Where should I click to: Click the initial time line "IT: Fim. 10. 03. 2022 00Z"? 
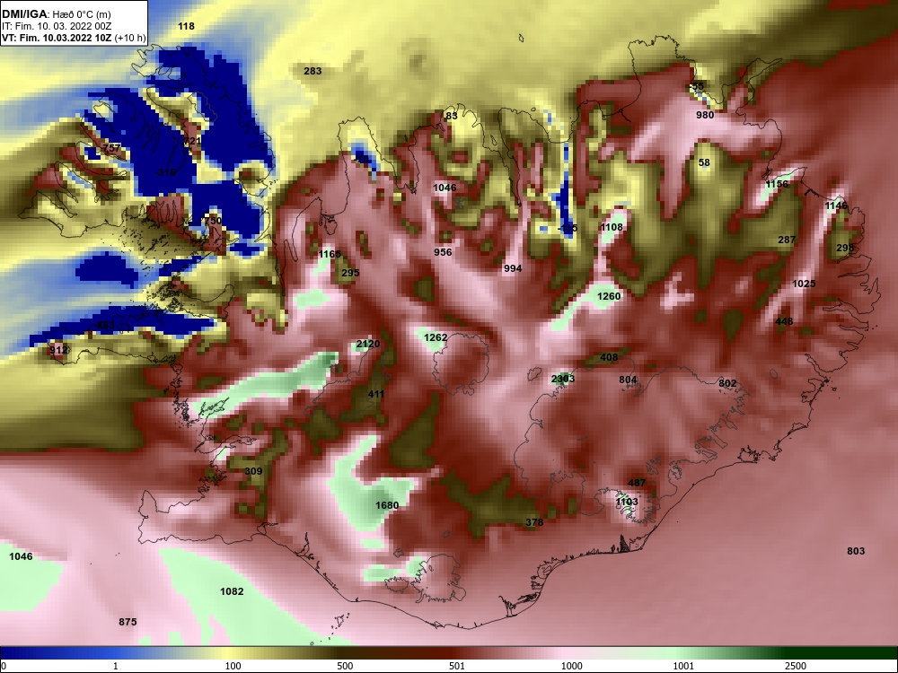[x=56, y=26]
